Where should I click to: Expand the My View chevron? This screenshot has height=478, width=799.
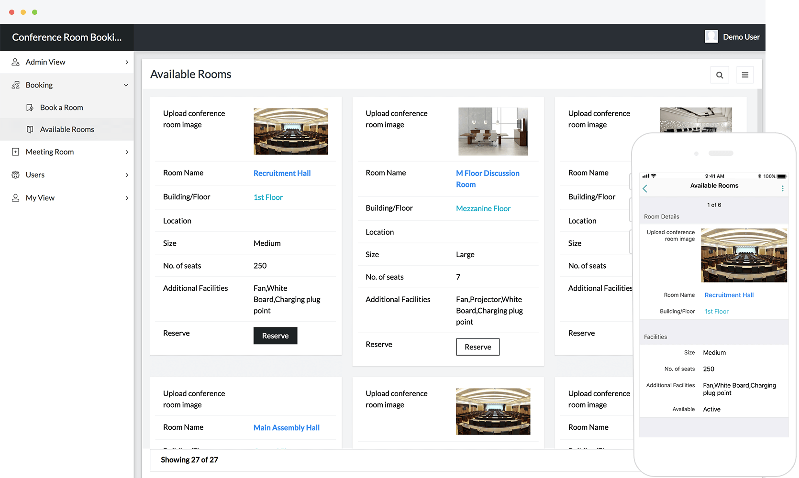[x=127, y=198]
